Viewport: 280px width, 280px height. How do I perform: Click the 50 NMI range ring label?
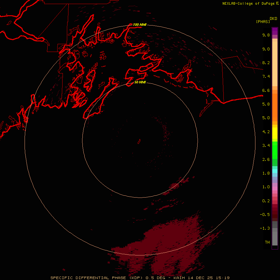(140, 82)
